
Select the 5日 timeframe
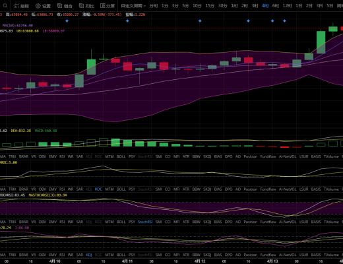[x=330, y=6]
